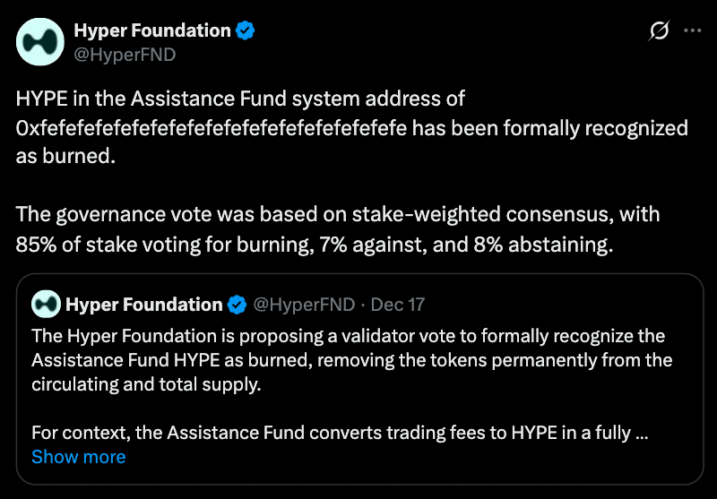
Task: Click the 0xfefefe system address text
Action: (212, 128)
